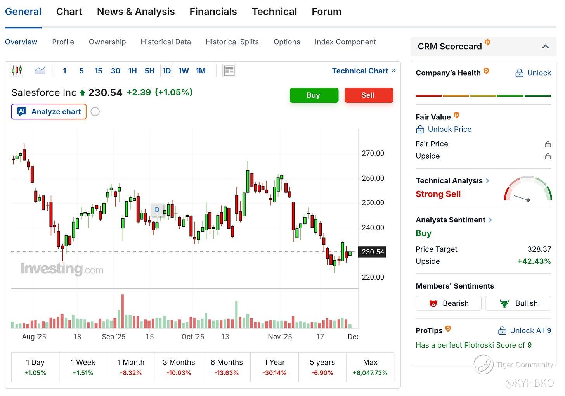565x396 pixels.
Task: Collapse the CRM Scorecard panel
Action: (546, 47)
